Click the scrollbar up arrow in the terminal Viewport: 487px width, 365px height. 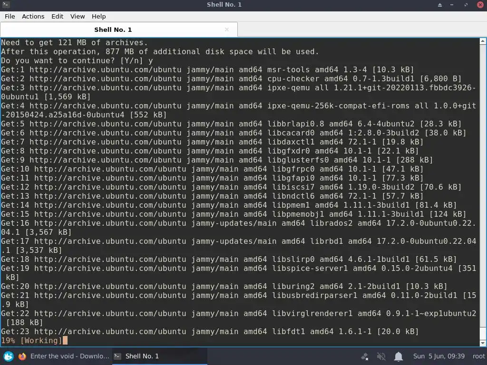483,41
